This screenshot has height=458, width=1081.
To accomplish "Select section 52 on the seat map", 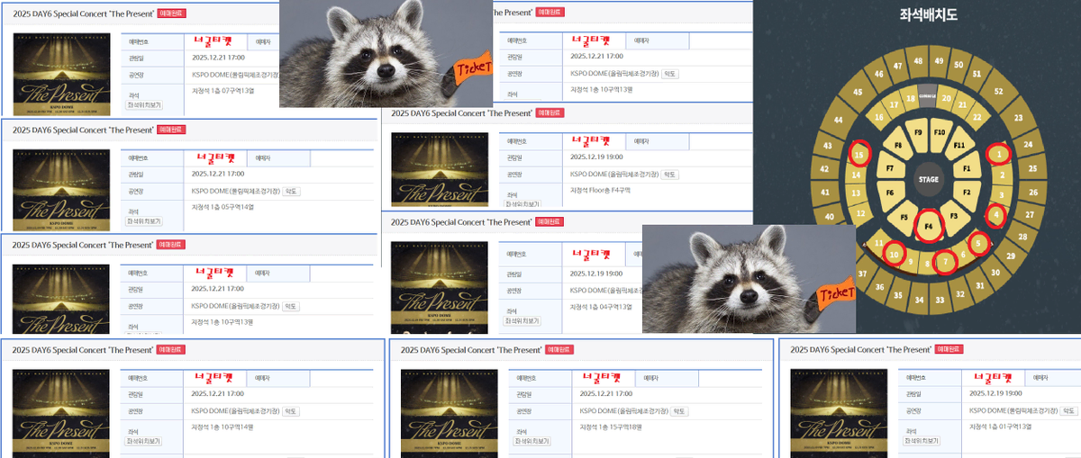I will [x=998, y=91].
